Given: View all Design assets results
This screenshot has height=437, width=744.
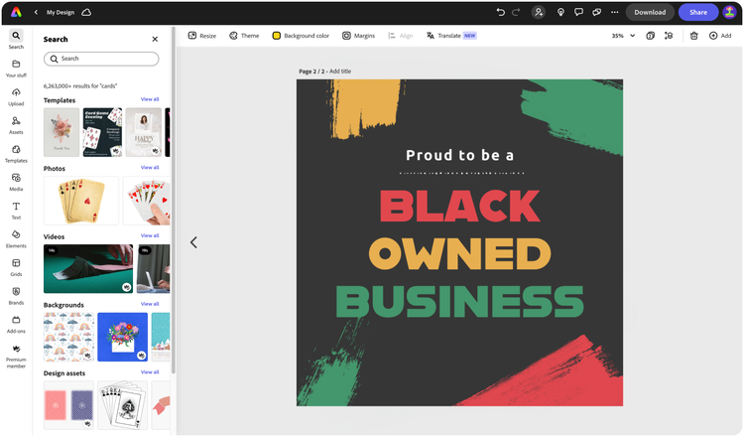Looking at the screenshot, I should point(150,371).
